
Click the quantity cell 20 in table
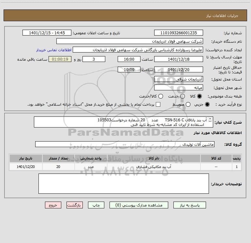(58, 167)
